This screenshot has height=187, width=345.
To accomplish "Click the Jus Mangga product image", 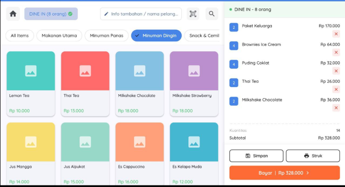I will [31, 142].
